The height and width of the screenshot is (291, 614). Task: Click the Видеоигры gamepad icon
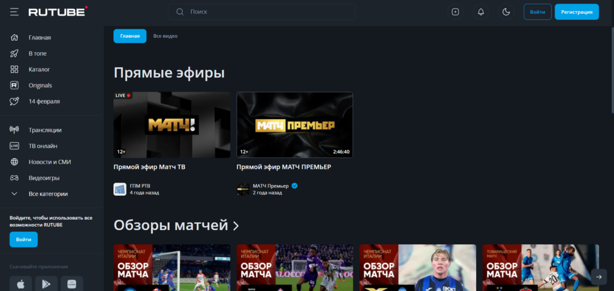[14, 178]
